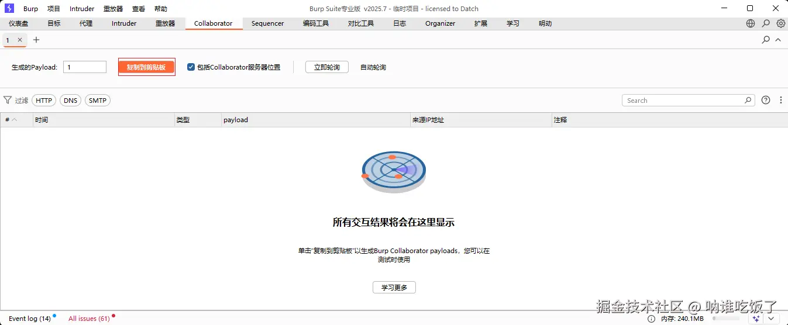788x325 pixels.
Task: Switch to the 重放器 tab
Action: click(165, 23)
